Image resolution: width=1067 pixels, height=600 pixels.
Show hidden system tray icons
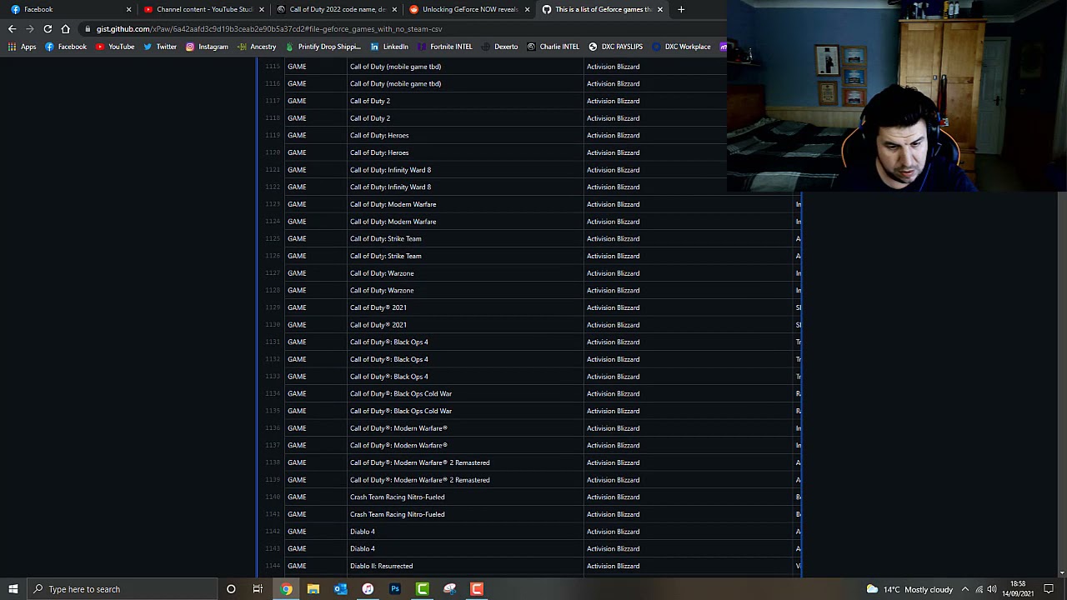(x=965, y=589)
